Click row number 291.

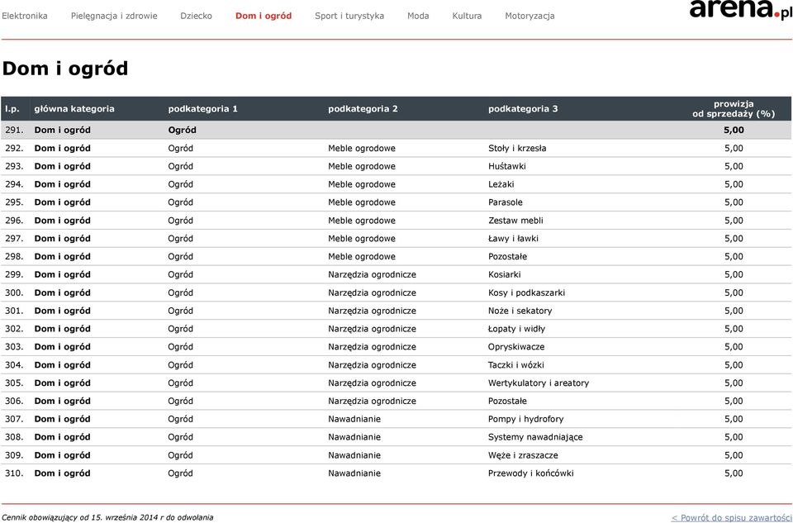(14, 130)
